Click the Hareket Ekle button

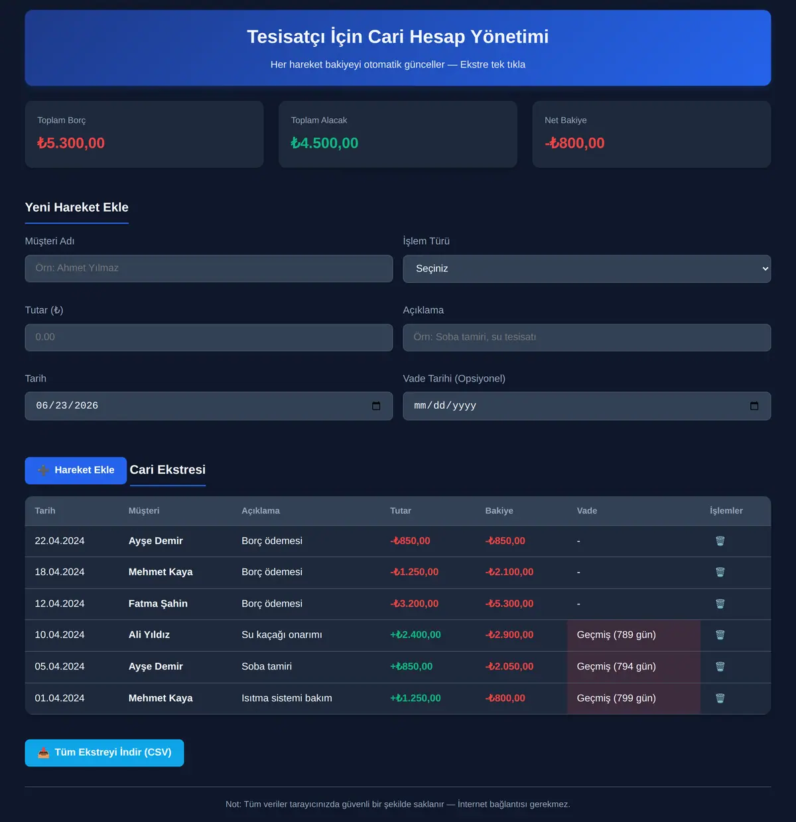point(76,470)
